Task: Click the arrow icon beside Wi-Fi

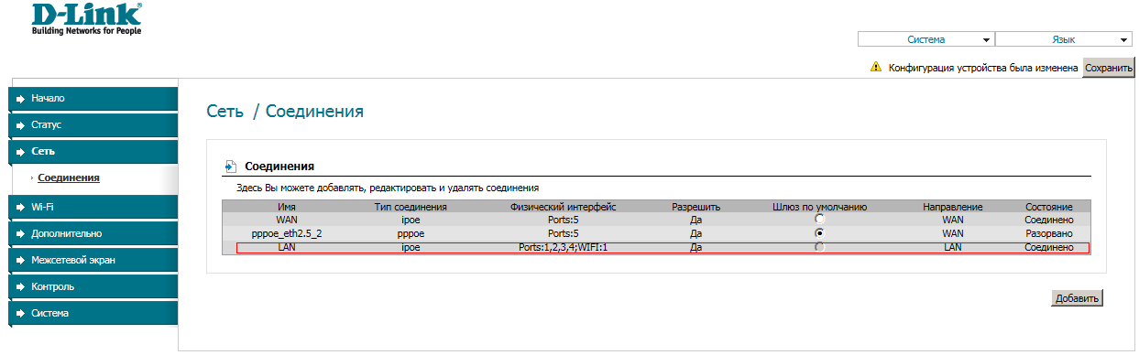Action: [x=19, y=207]
